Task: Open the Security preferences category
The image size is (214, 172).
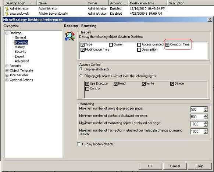Action: 21,52
